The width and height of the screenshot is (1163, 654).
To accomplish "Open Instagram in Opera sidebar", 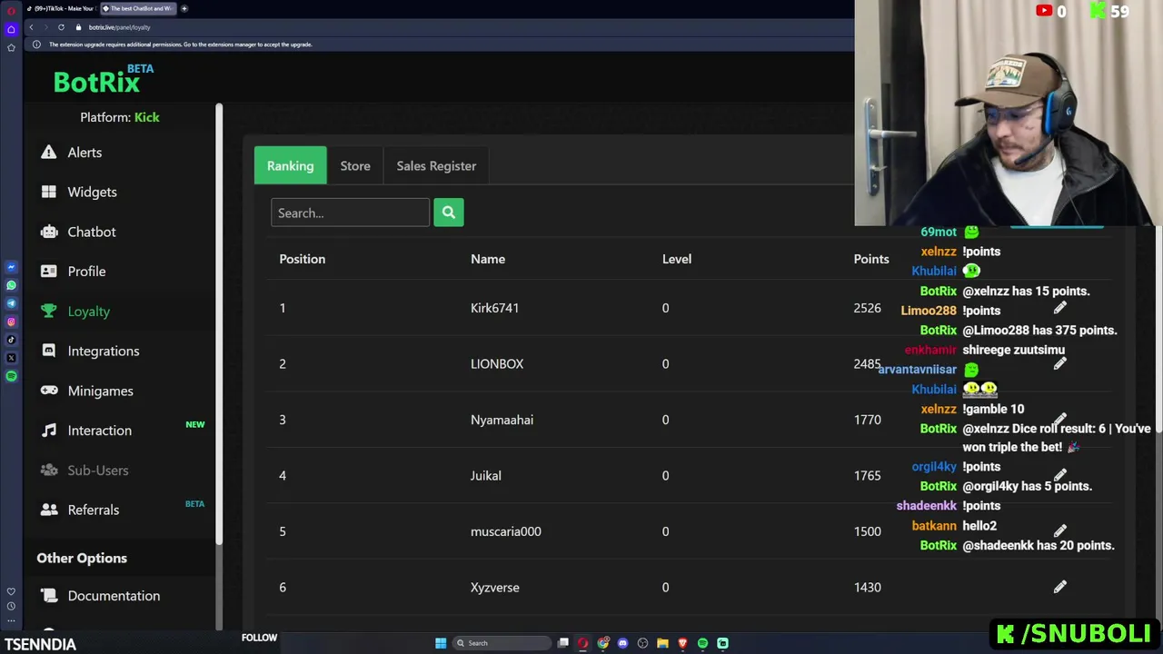I will click(11, 322).
